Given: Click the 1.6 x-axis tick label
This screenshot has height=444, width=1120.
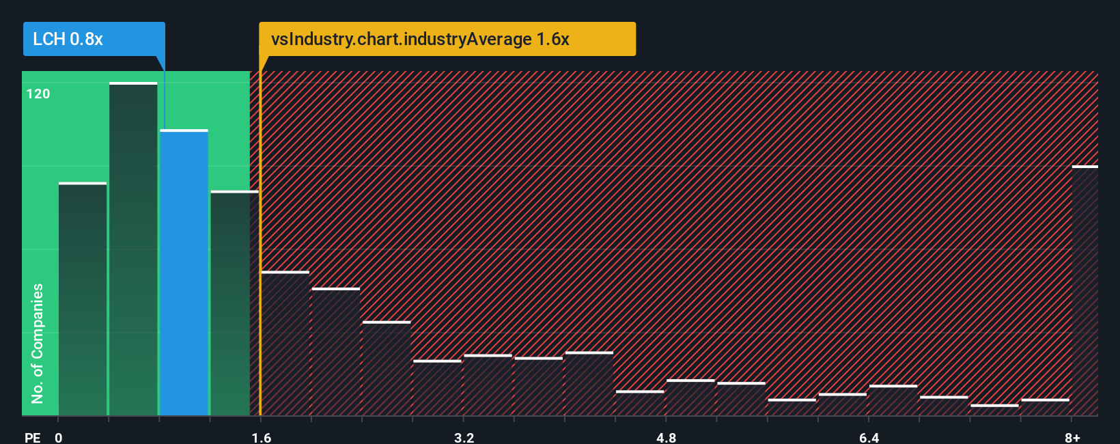Looking at the screenshot, I should click(x=262, y=437).
